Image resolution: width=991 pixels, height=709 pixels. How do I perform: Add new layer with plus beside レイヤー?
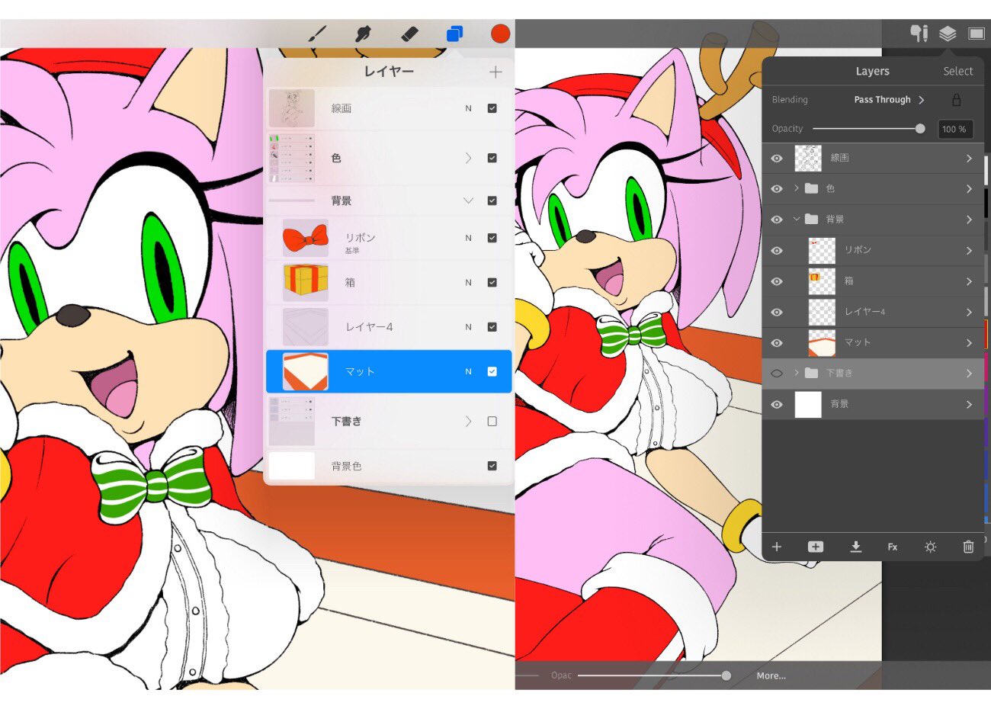[x=496, y=72]
